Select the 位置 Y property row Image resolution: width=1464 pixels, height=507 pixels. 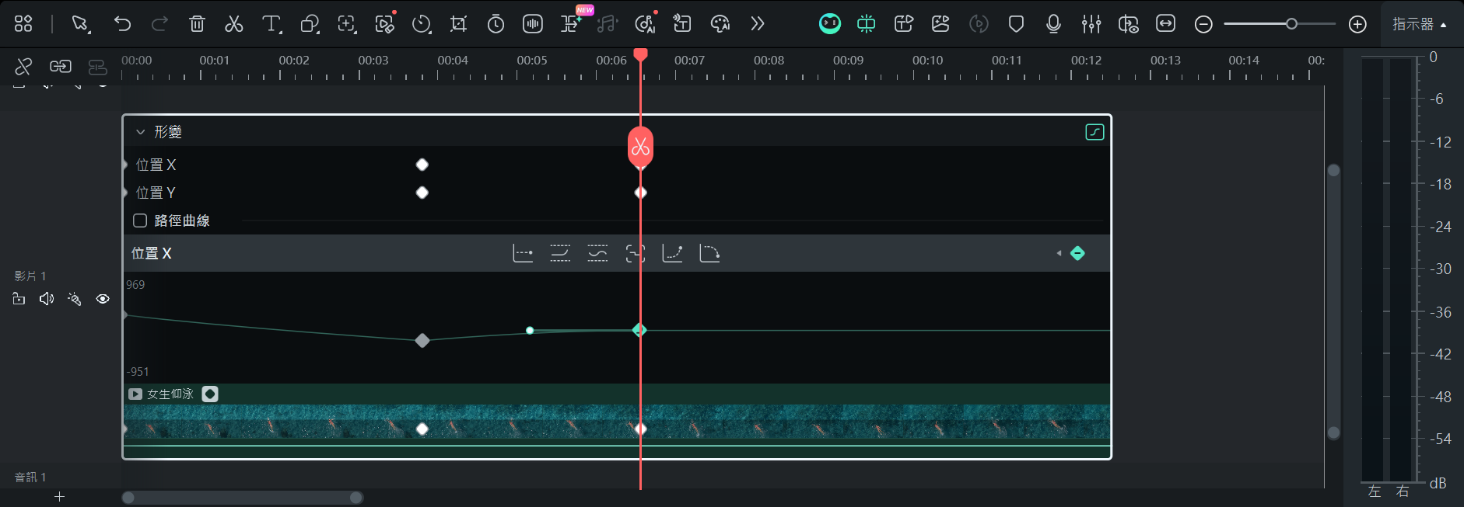pos(156,193)
